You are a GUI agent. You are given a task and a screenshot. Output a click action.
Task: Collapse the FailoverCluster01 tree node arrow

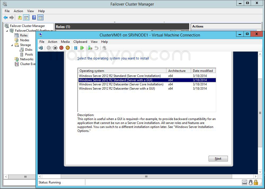click(x=7, y=31)
